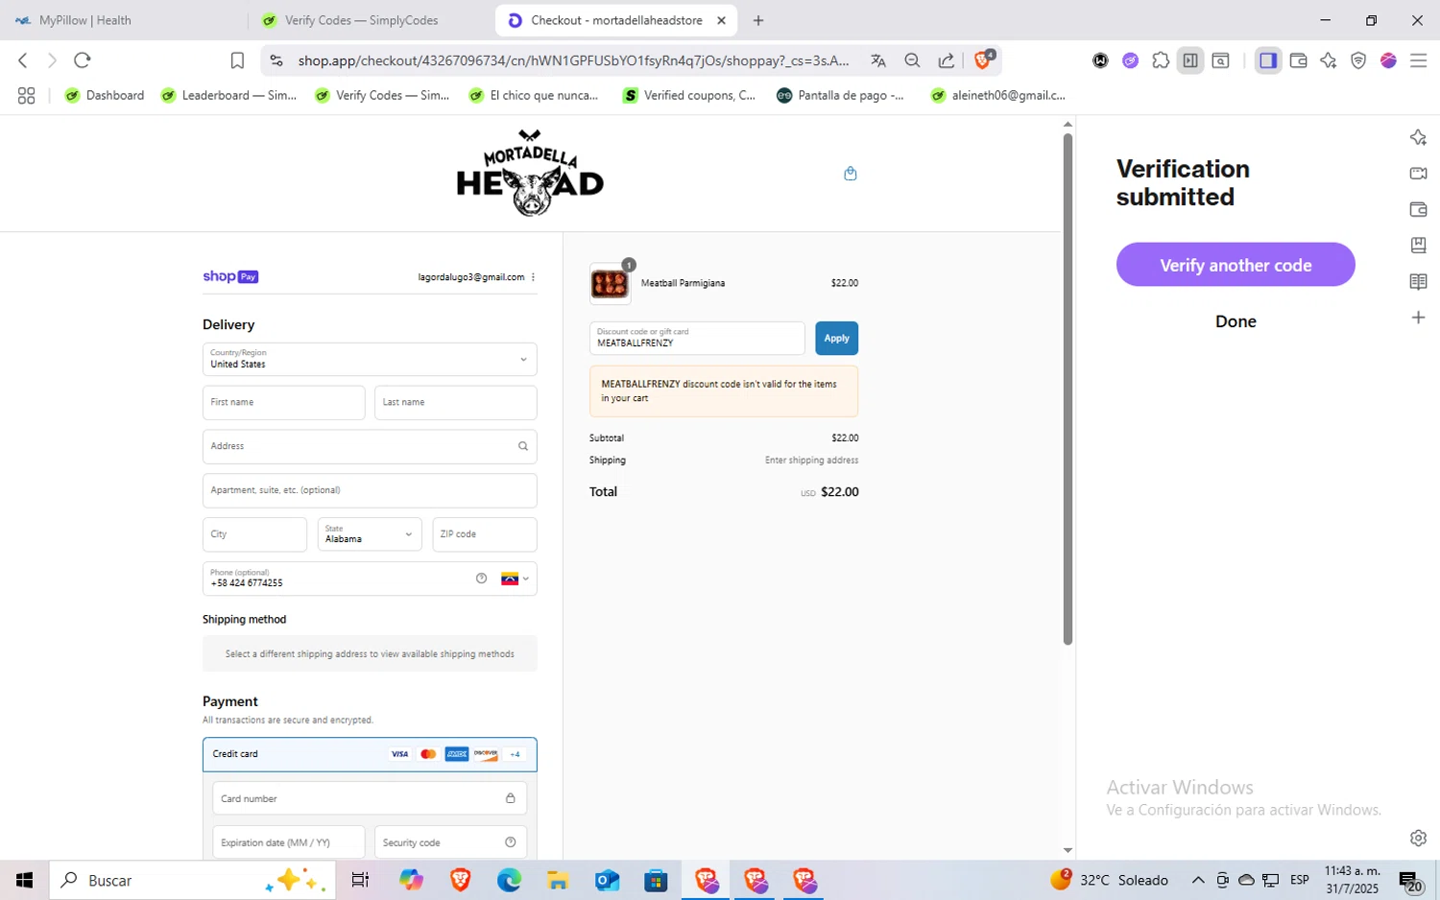
Task: Show more card brands with +4 badge
Action: click(x=515, y=754)
